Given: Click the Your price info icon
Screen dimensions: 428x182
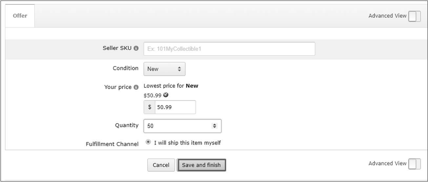Looking at the screenshot, I should pyautogui.click(x=136, y=87).
